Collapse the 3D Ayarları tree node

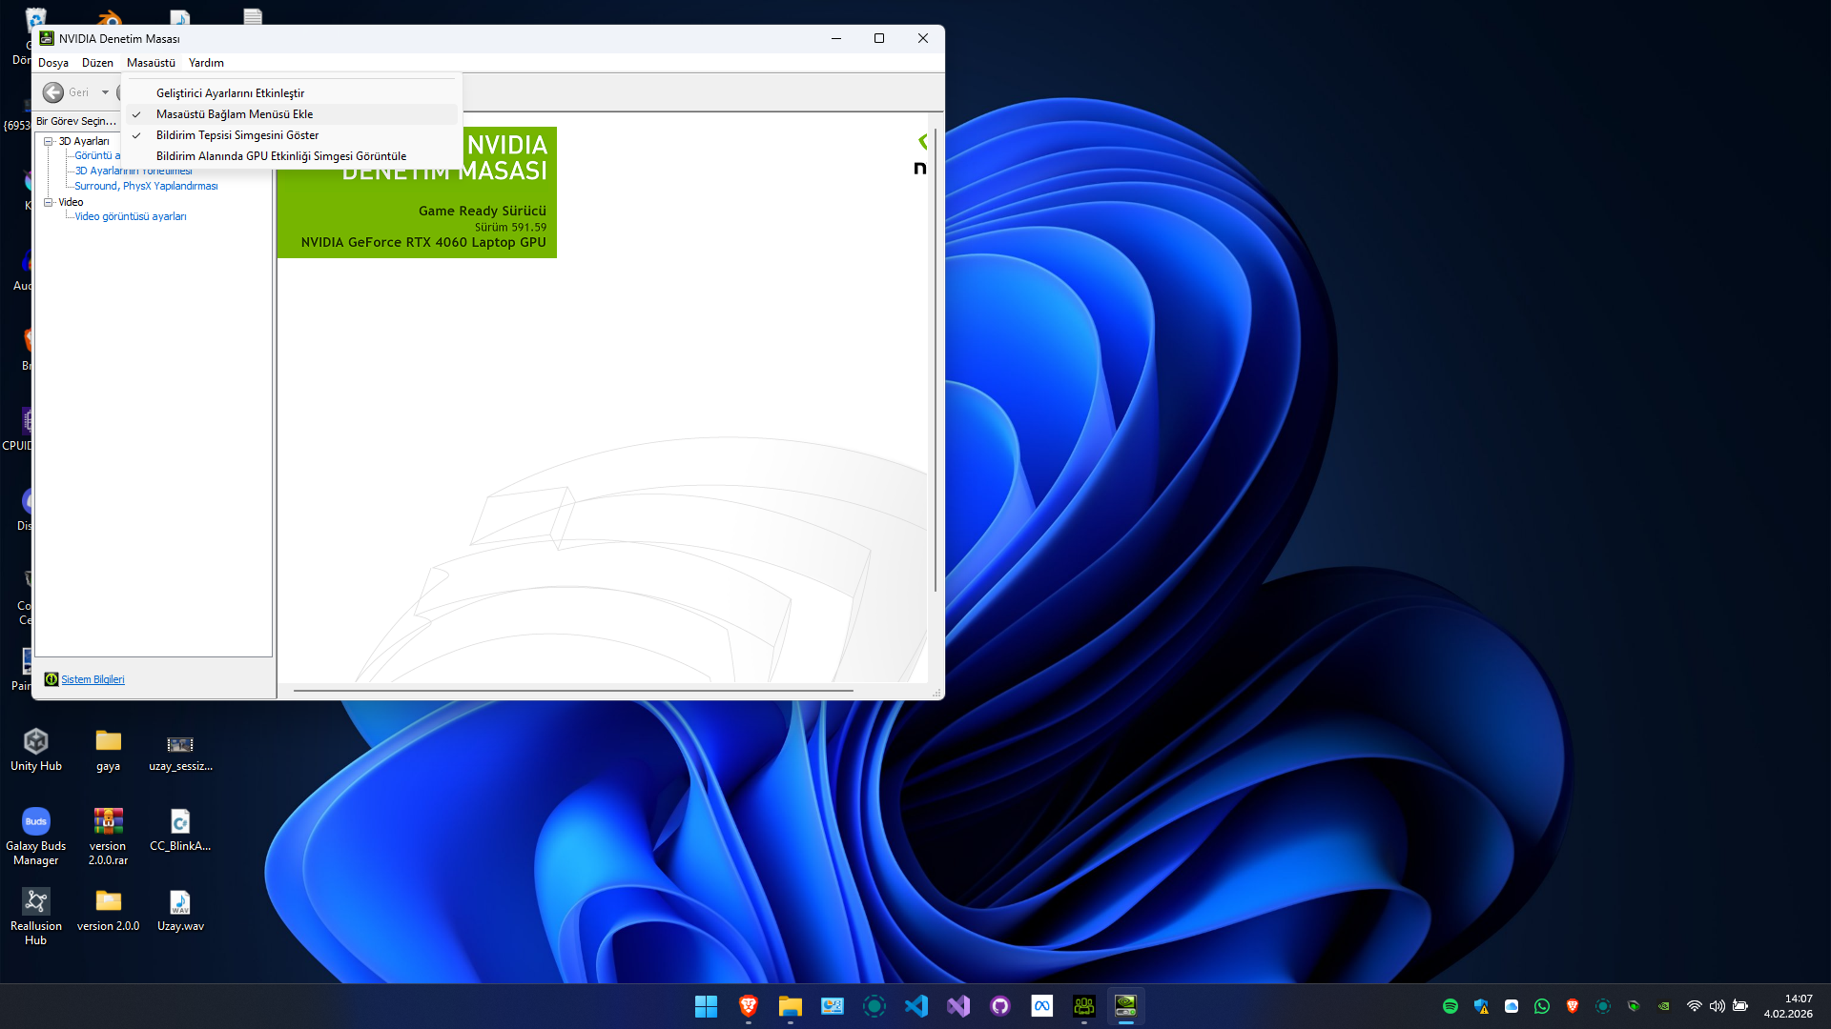coord(48,141)
